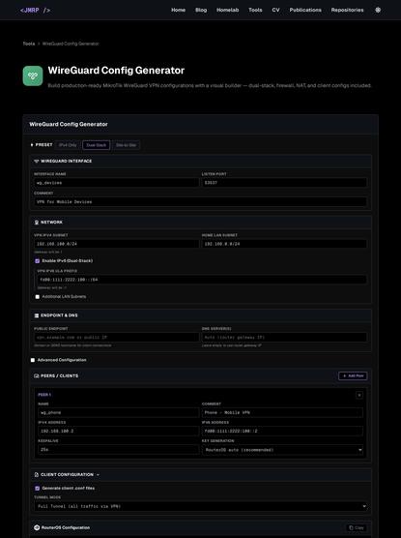This screenshot has width=401, height=538.
Task: Collapse the Client Configuration section chevron
Action: point(98,475)
